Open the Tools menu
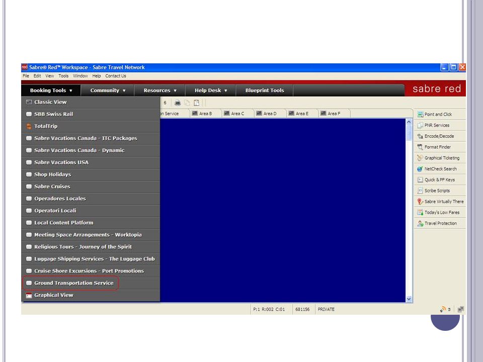Screen dimensions: 483x362 tap(63, 76)
